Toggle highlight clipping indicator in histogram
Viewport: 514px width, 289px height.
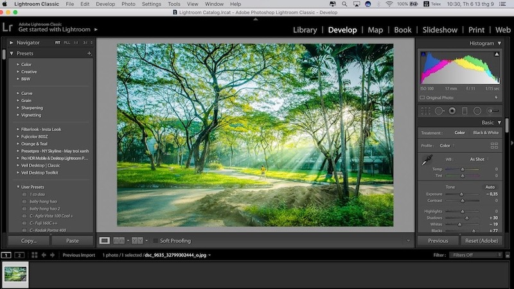pyautogui.click(x=497, y=54)
